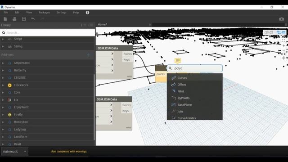Click the in-canvas search field containing polyc
The image size is (288, 162).
coord(195,68)
